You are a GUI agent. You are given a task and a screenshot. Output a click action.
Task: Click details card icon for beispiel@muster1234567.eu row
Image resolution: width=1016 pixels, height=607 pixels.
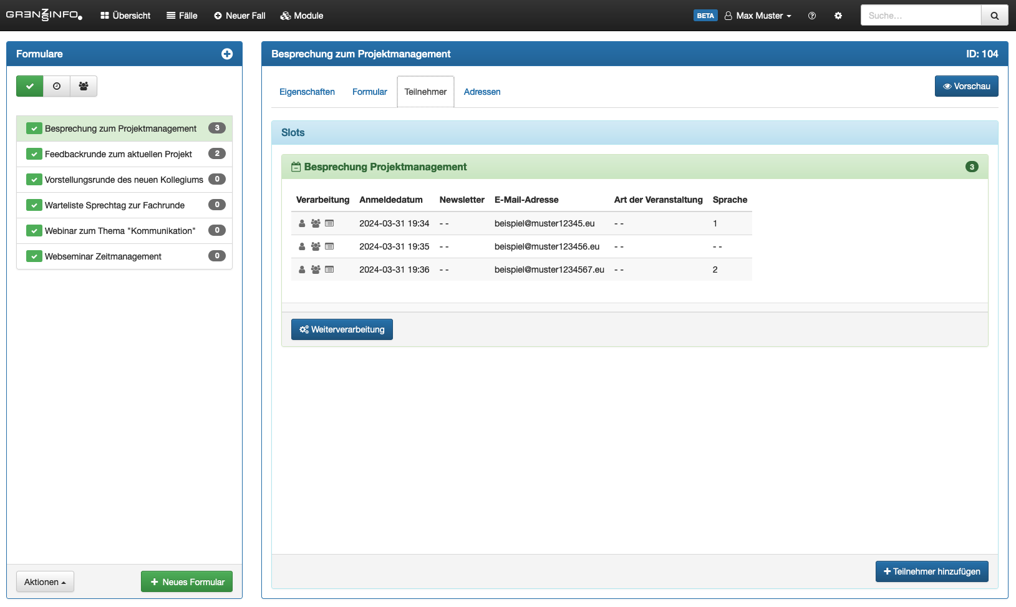tap(329, 270)
